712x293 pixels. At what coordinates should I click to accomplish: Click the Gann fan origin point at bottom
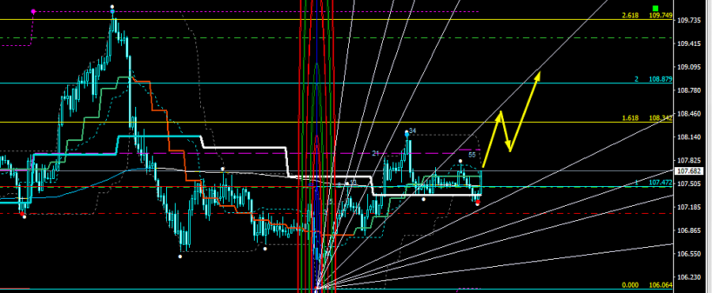point(317,288)
